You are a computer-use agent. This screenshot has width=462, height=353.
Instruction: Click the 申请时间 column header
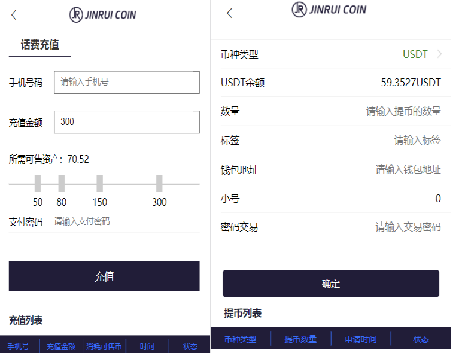(361, 339)
